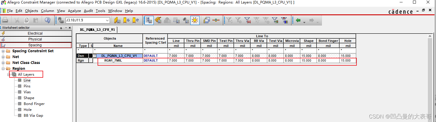Click the expand/collapse worksheet view icon

[x=149, y=20]
